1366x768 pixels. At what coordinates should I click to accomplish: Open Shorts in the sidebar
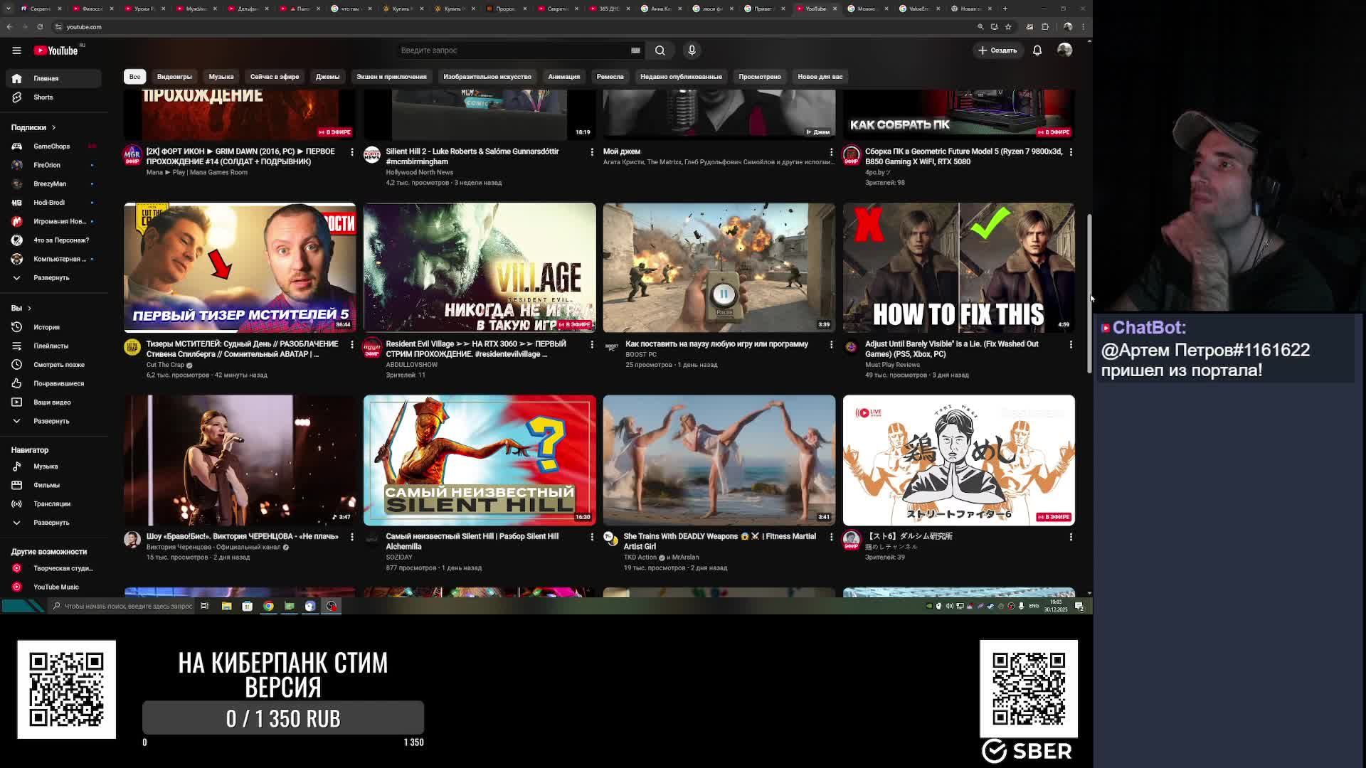tap(43, 97)
